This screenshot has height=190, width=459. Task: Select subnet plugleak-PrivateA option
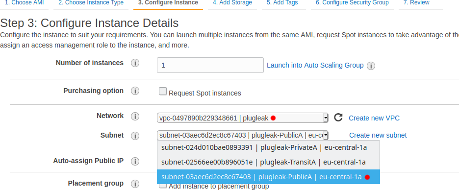(268, 147)
